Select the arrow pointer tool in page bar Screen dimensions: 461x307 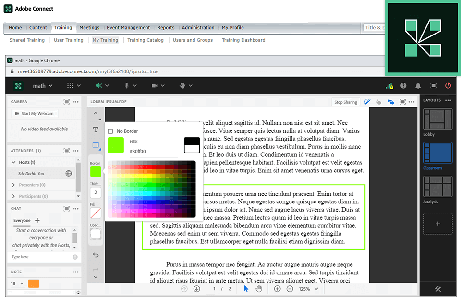[246, 289]
